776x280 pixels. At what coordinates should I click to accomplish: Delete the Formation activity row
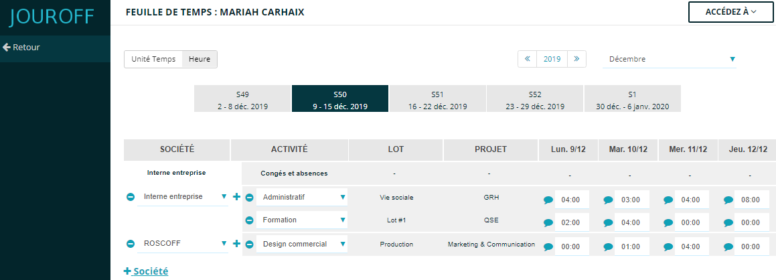[x=249, y=220]
